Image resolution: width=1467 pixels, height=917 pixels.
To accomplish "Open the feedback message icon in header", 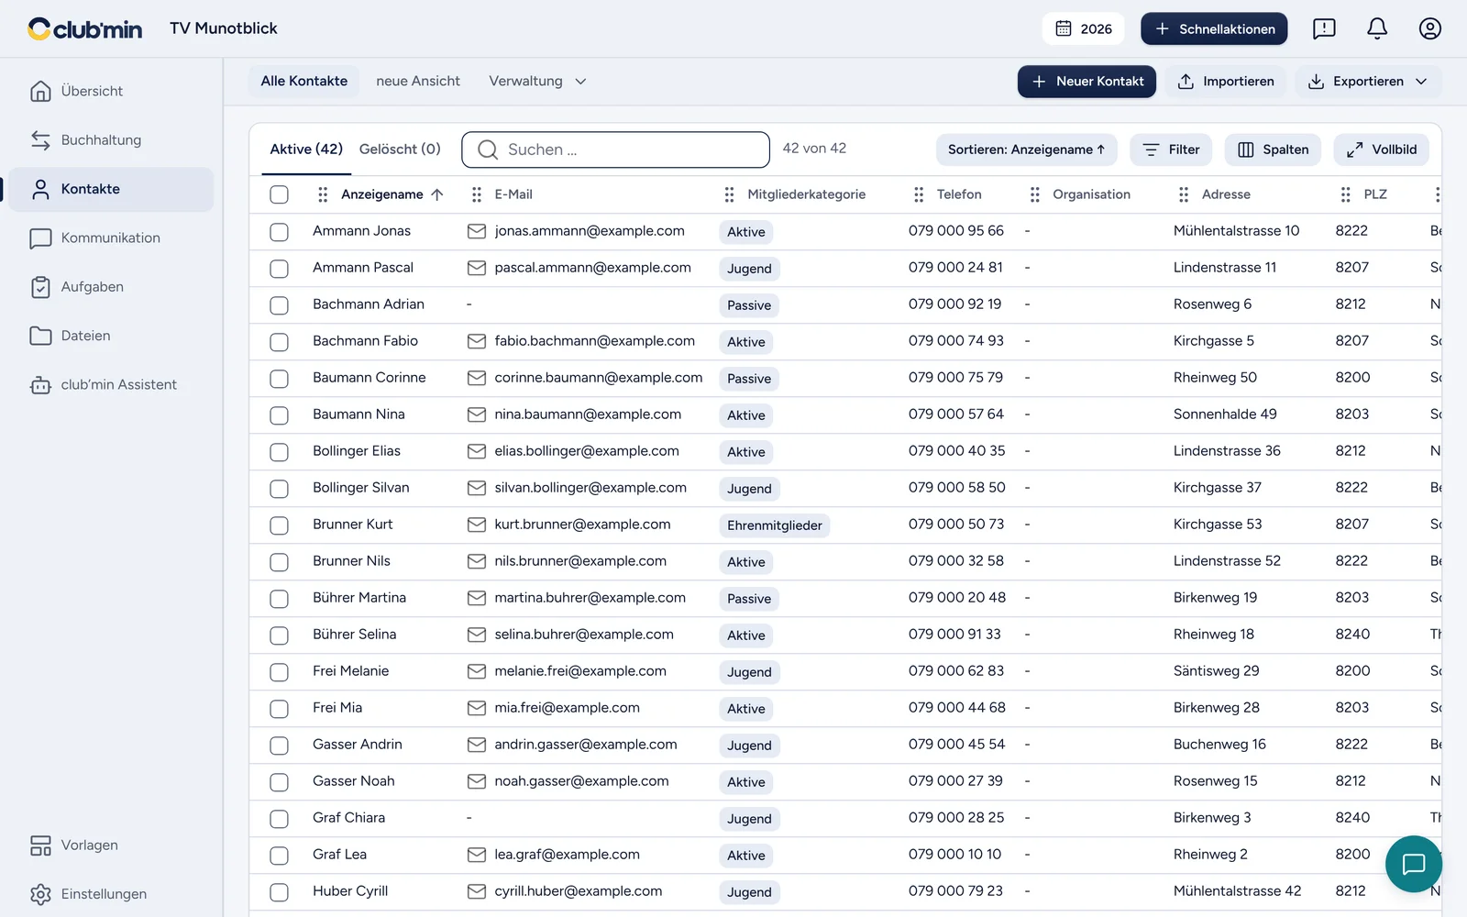I will tap(1324, 28).
